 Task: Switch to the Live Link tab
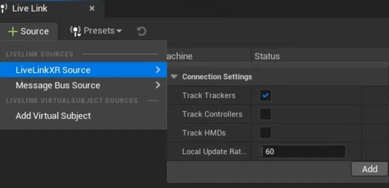(x=30, y=8)
